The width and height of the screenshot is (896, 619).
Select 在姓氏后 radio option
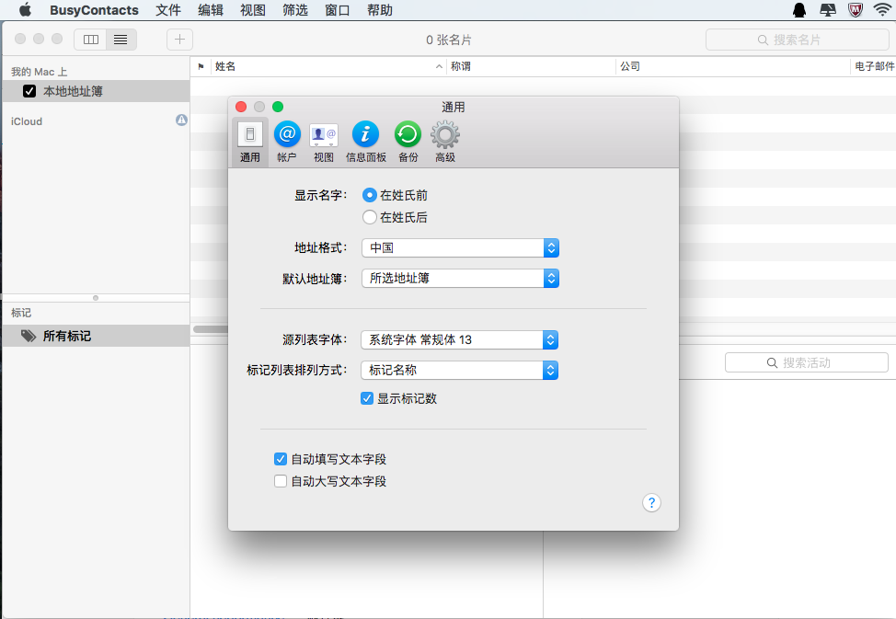369,217
